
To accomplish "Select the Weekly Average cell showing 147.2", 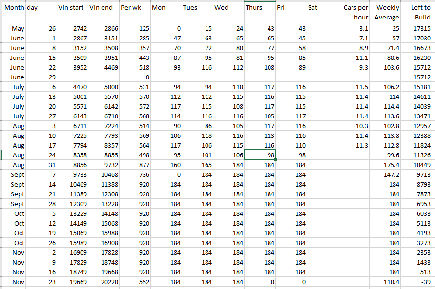I will (386, 174).
